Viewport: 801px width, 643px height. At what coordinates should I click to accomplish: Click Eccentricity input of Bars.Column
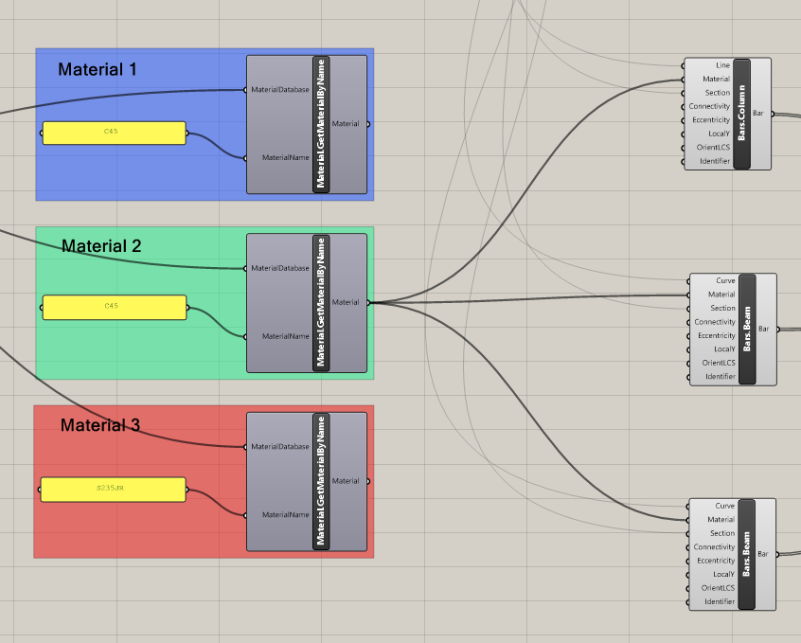tap(711, 120)
